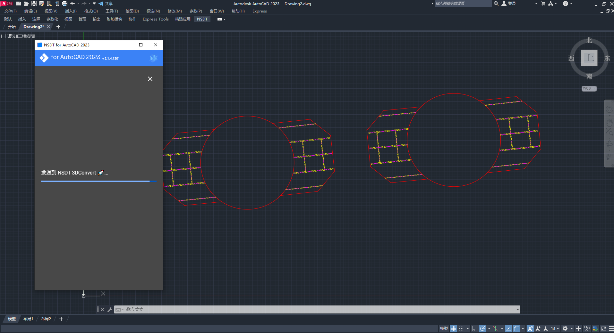Image resolution: width=614 pixels, height=333 pixels.
Task: Switch to the NSDT ribbon tab
Action: pos(202,19)
